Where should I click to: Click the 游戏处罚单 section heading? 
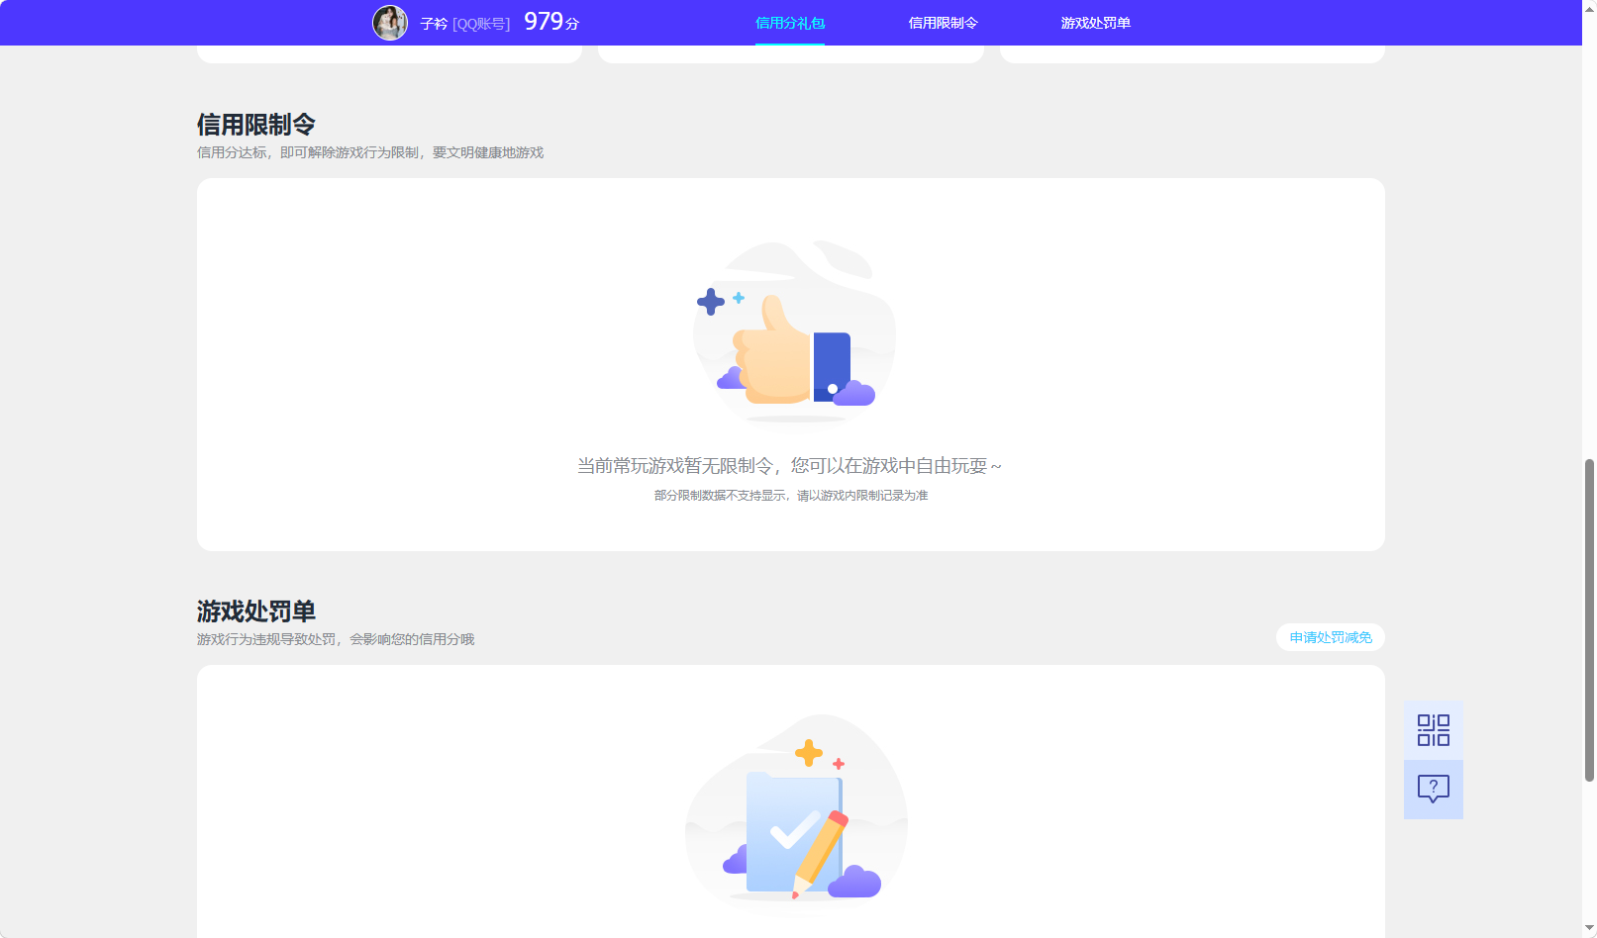click(256, 611)
